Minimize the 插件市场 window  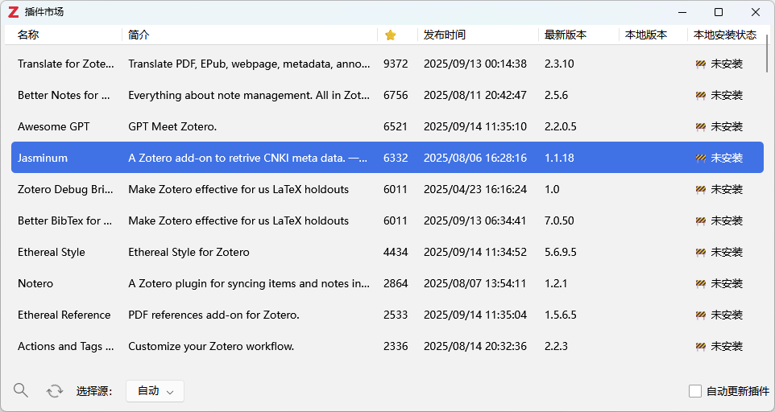(682, 12)
